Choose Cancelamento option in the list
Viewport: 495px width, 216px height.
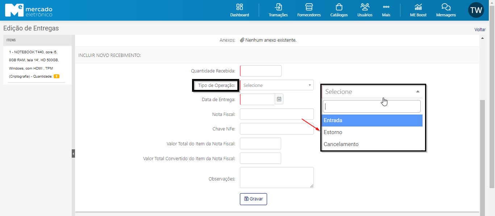pos(372,144)
